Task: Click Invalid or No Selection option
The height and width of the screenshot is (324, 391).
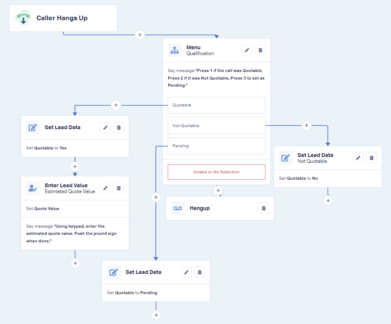Action: [217, 172]
